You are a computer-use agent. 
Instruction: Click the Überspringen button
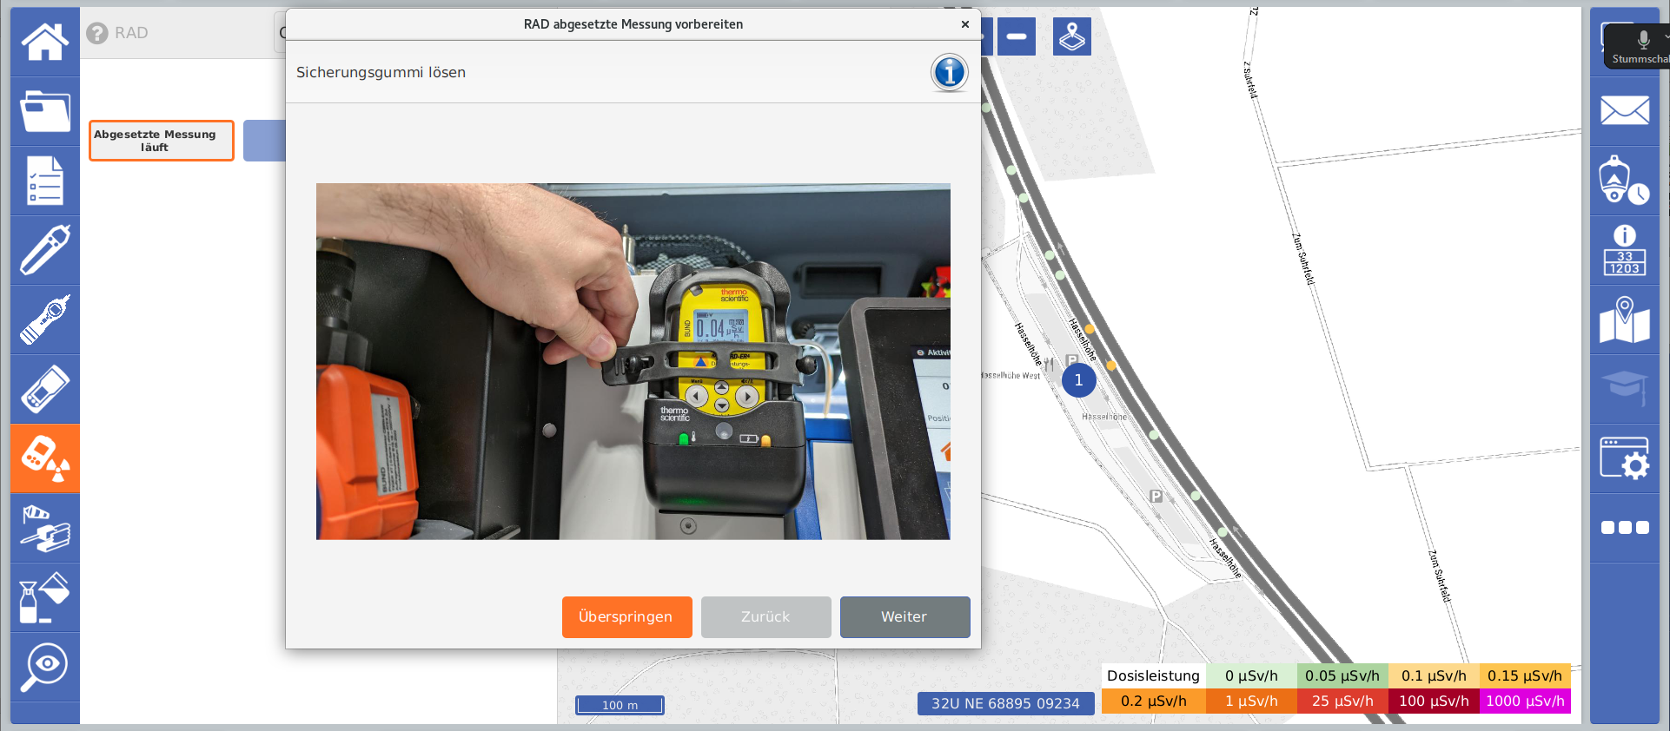(627, 617)
